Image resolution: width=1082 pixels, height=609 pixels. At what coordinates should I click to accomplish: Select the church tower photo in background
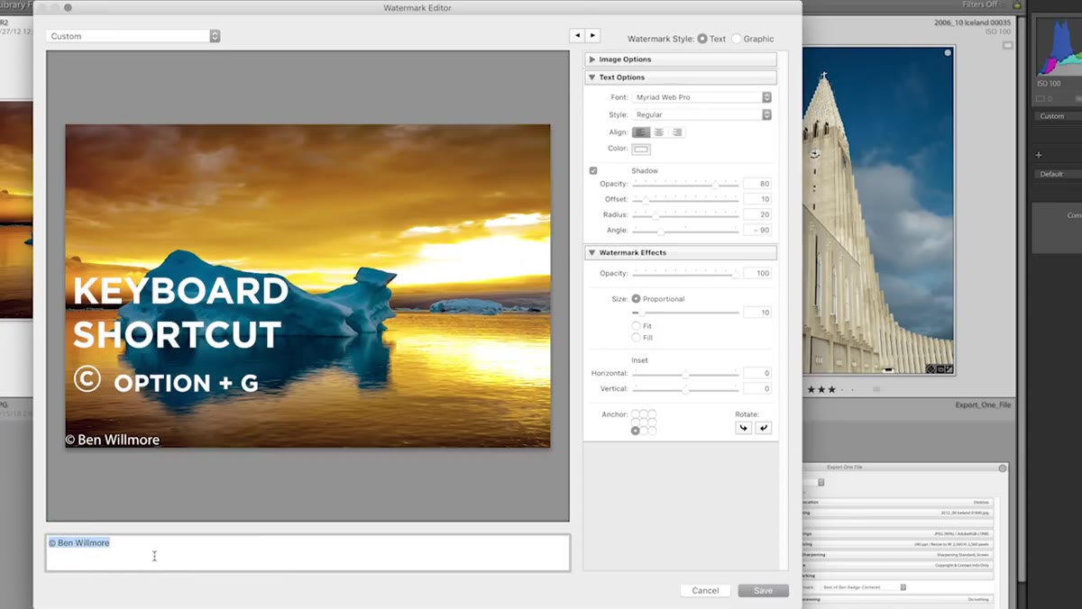877,212
